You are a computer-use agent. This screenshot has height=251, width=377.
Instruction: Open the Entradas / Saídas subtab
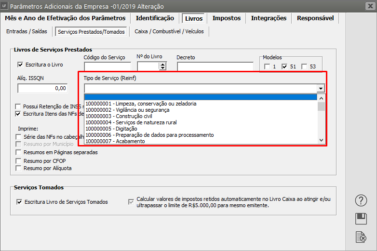[27, 31]
